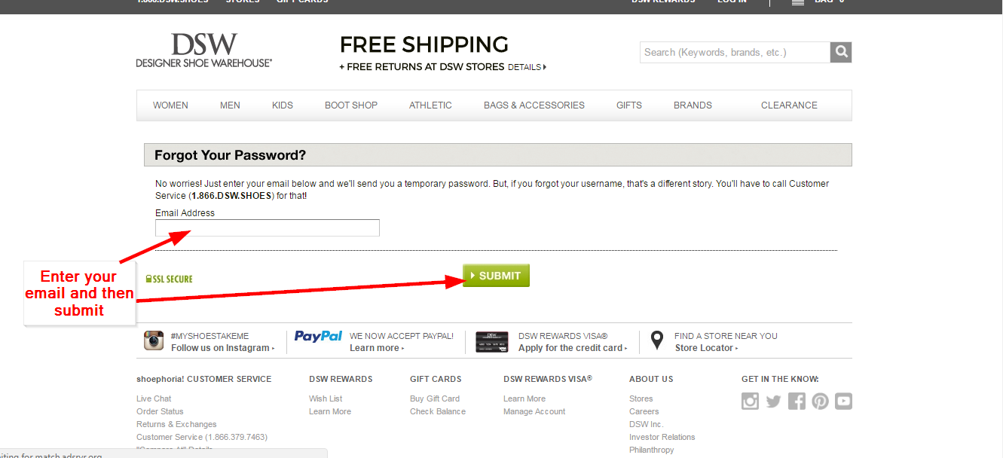Image resolution: width=1003 pixels, height=458 pixels.
Task: Open Apply for the credit card link
Action: (x=573, y=348)
